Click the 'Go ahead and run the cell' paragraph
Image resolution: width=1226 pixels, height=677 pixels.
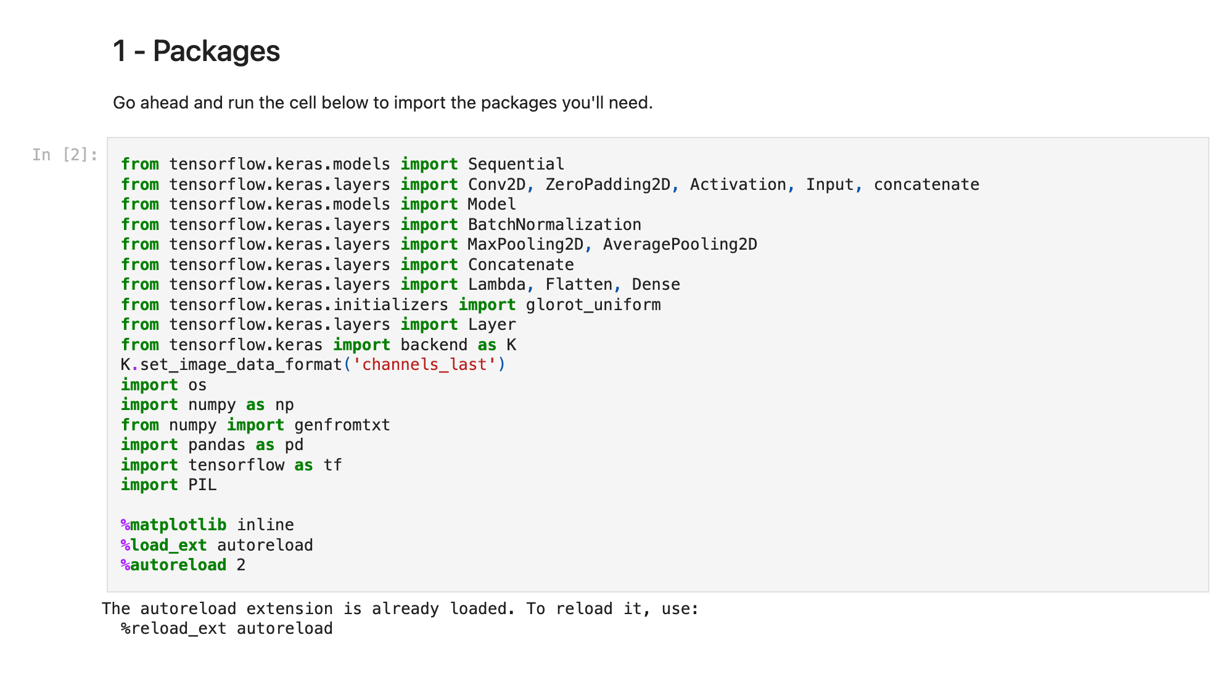(x=382, y=102)
